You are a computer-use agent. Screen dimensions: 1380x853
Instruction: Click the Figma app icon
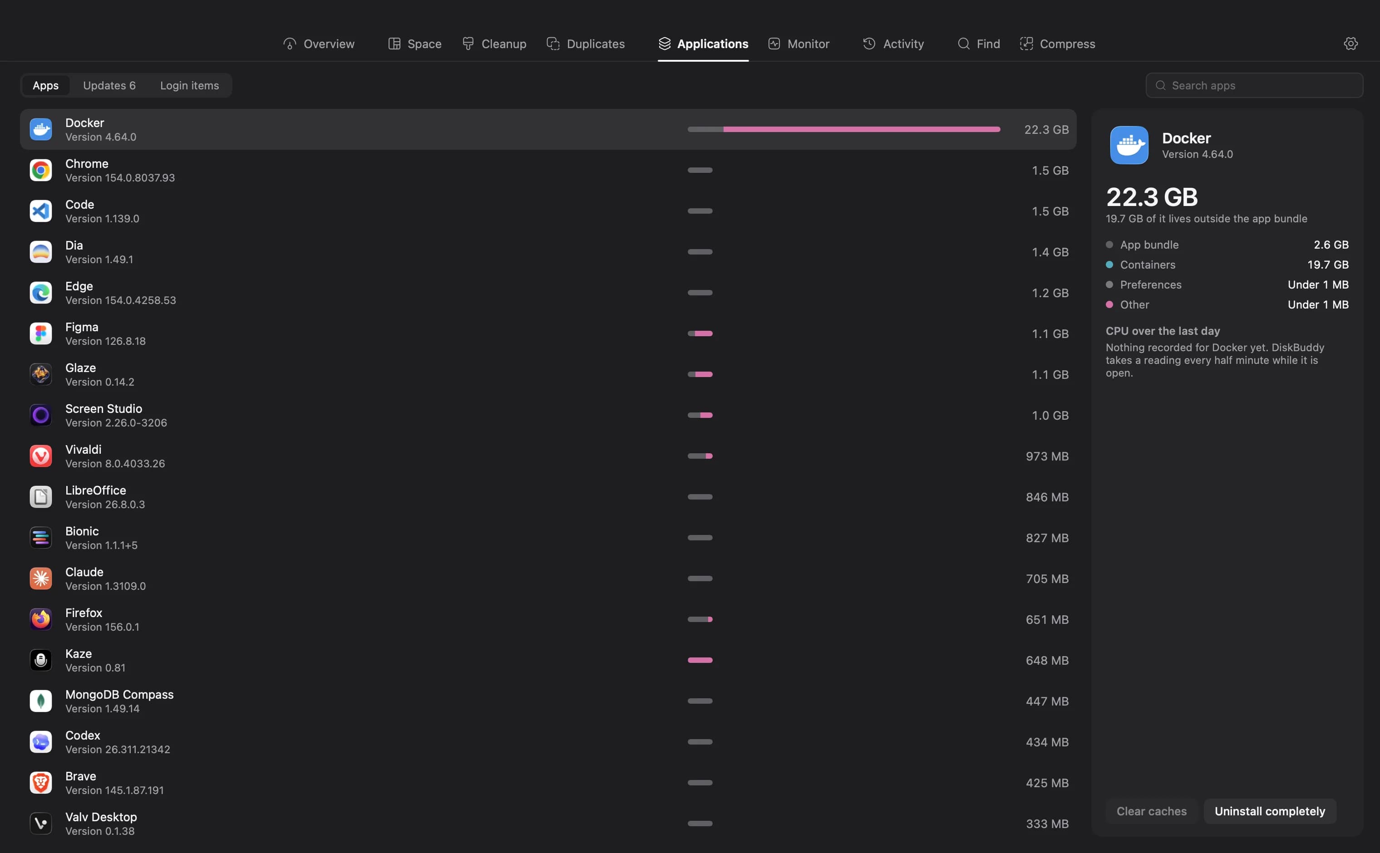point(41,333)
